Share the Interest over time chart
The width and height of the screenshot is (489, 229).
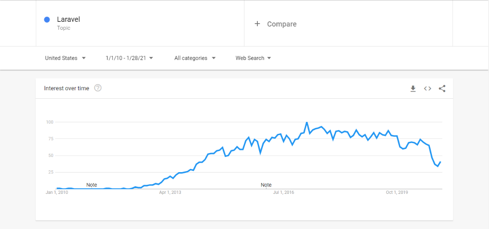(442, 88)
